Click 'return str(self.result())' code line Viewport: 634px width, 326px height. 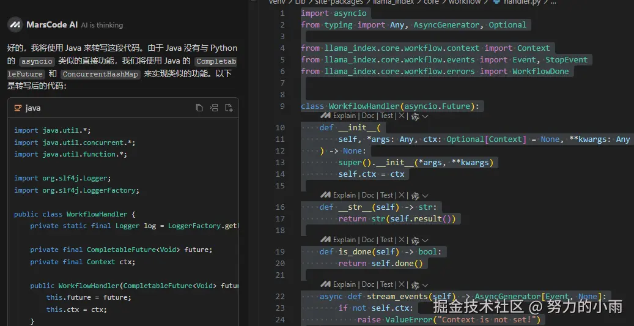coord(397,219)
